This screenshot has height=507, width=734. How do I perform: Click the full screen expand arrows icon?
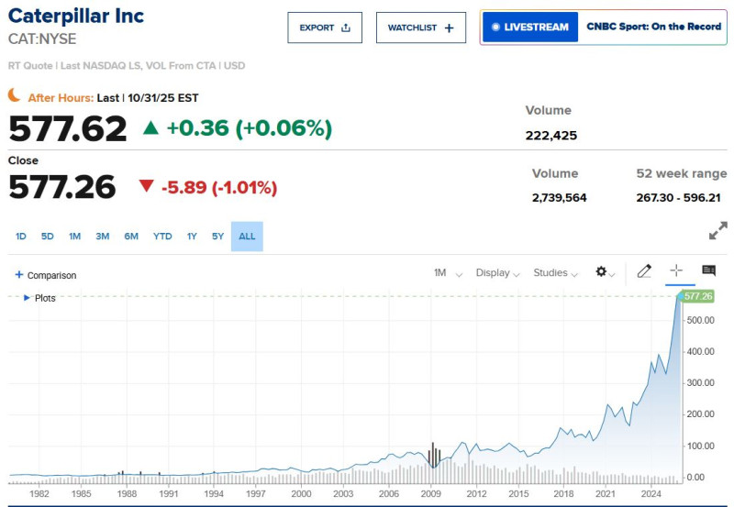coord(717,231)
